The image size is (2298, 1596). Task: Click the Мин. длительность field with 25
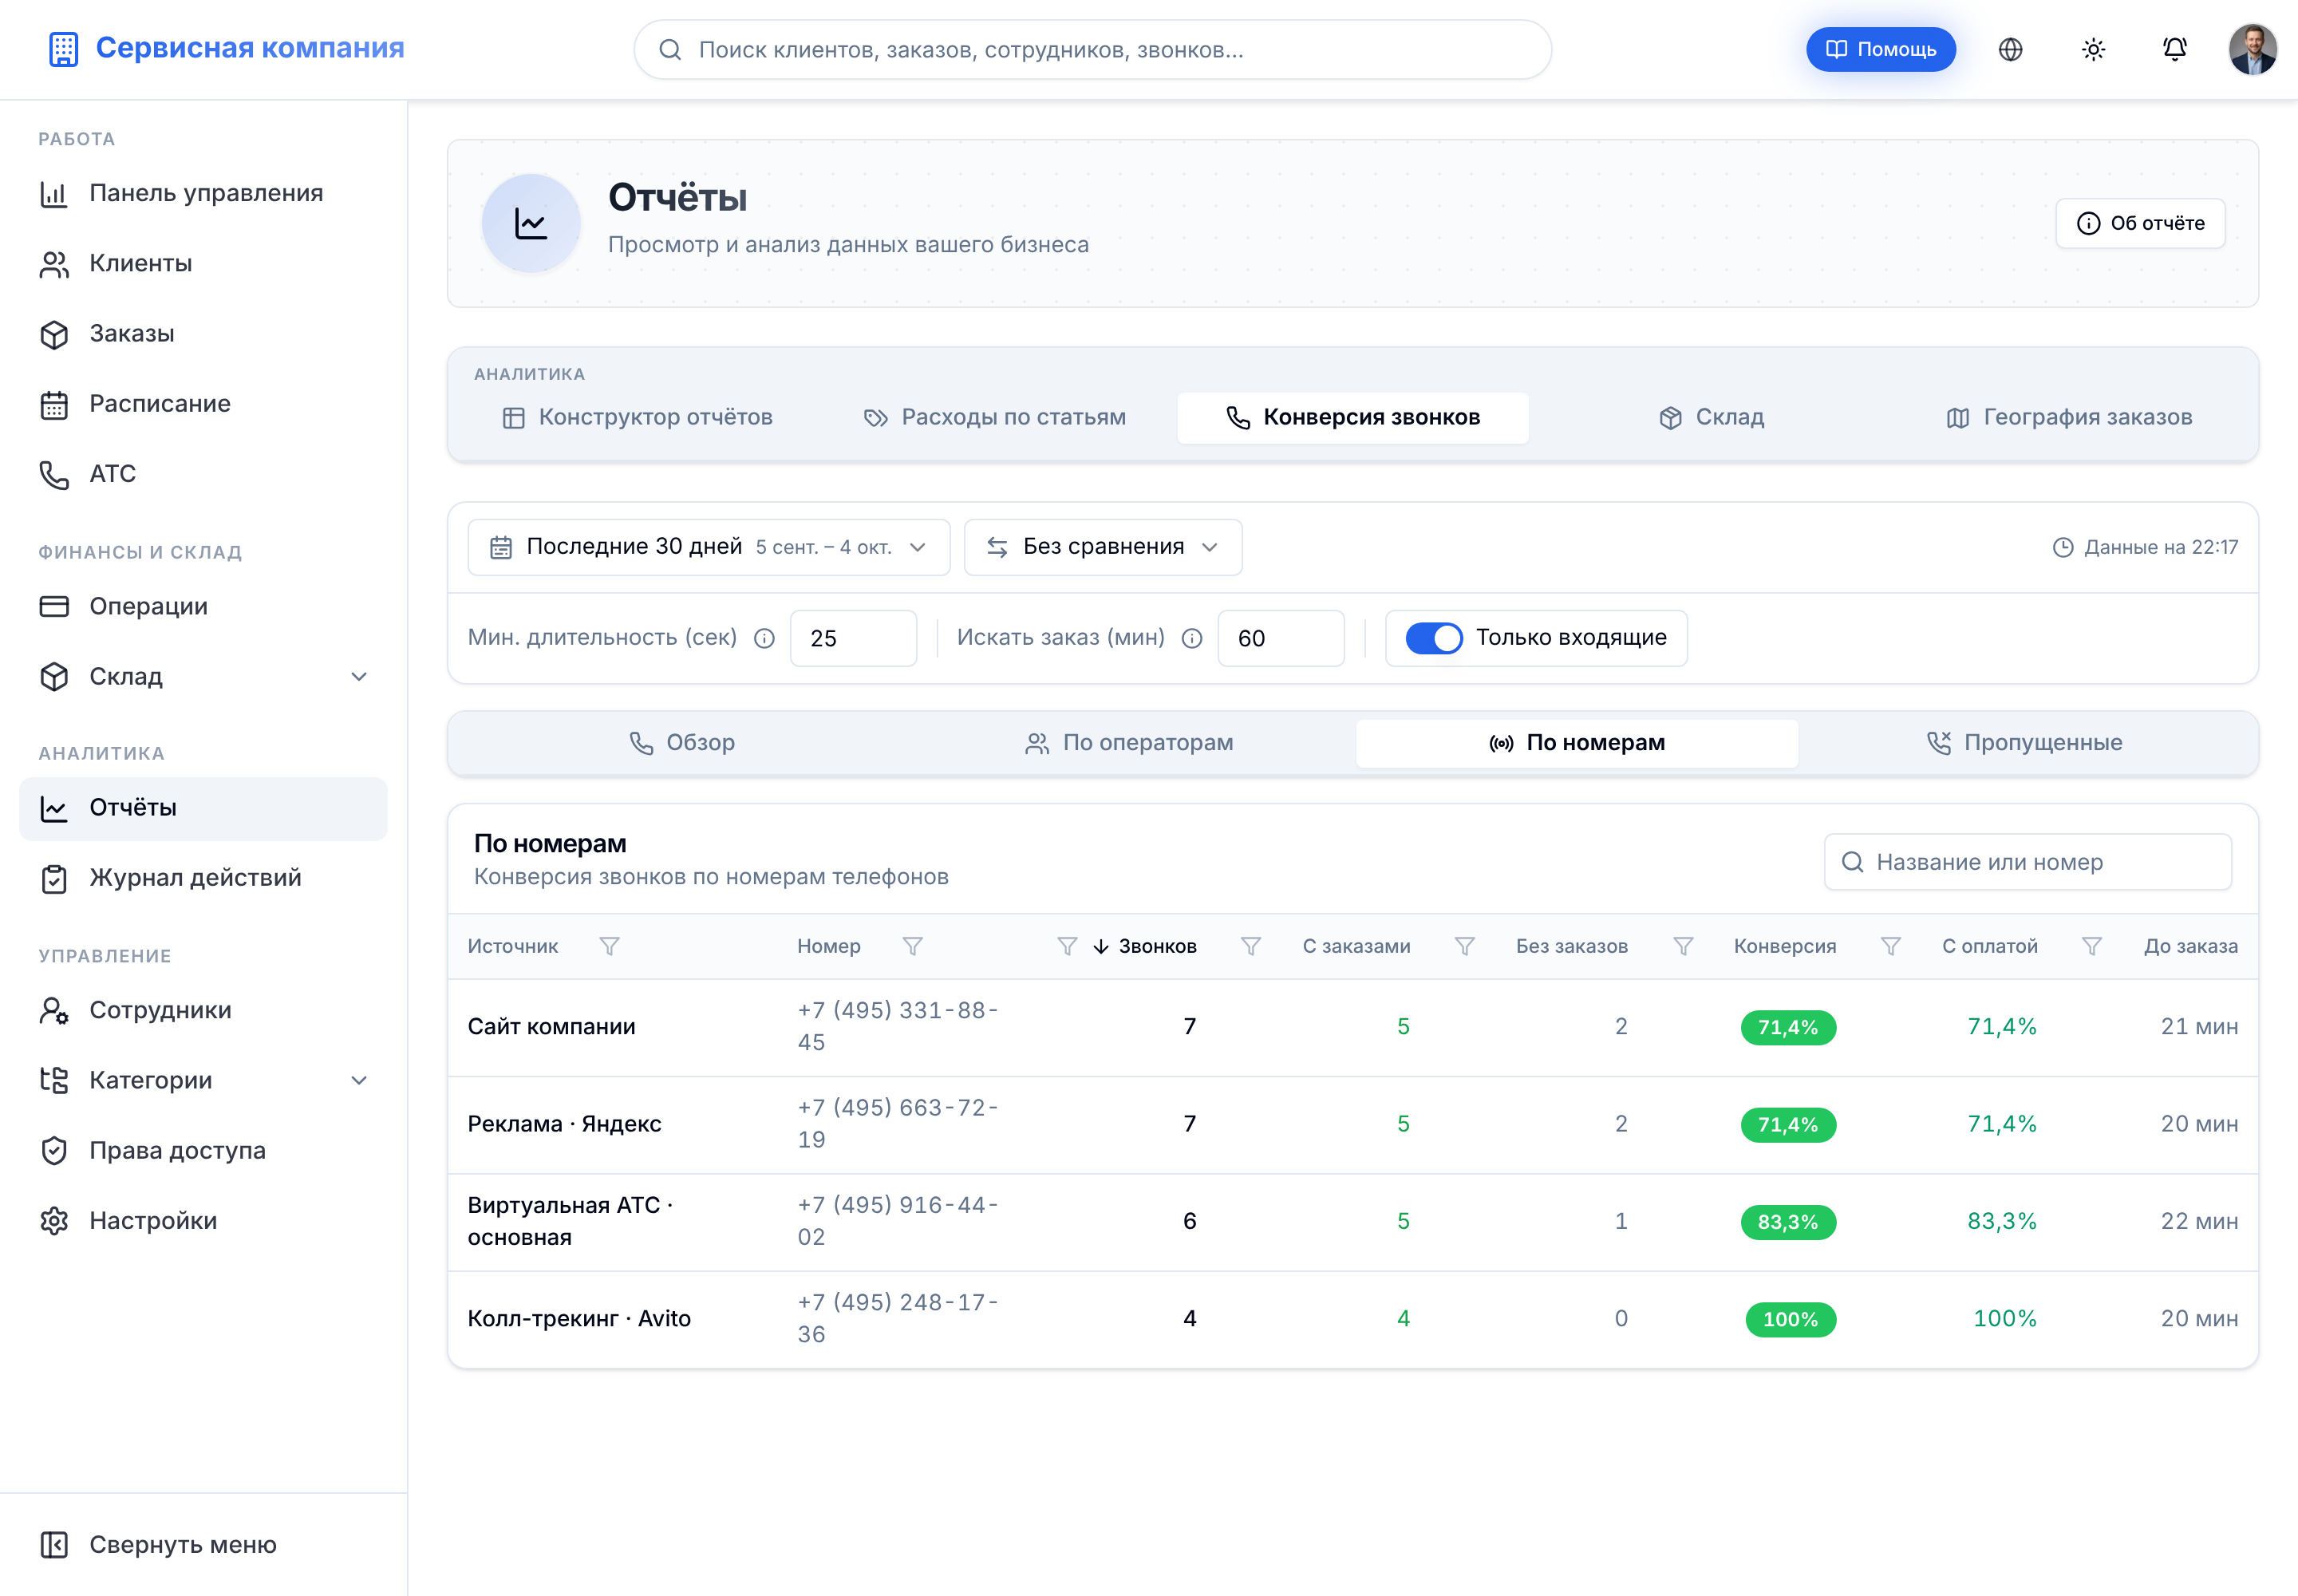[853, 638]
